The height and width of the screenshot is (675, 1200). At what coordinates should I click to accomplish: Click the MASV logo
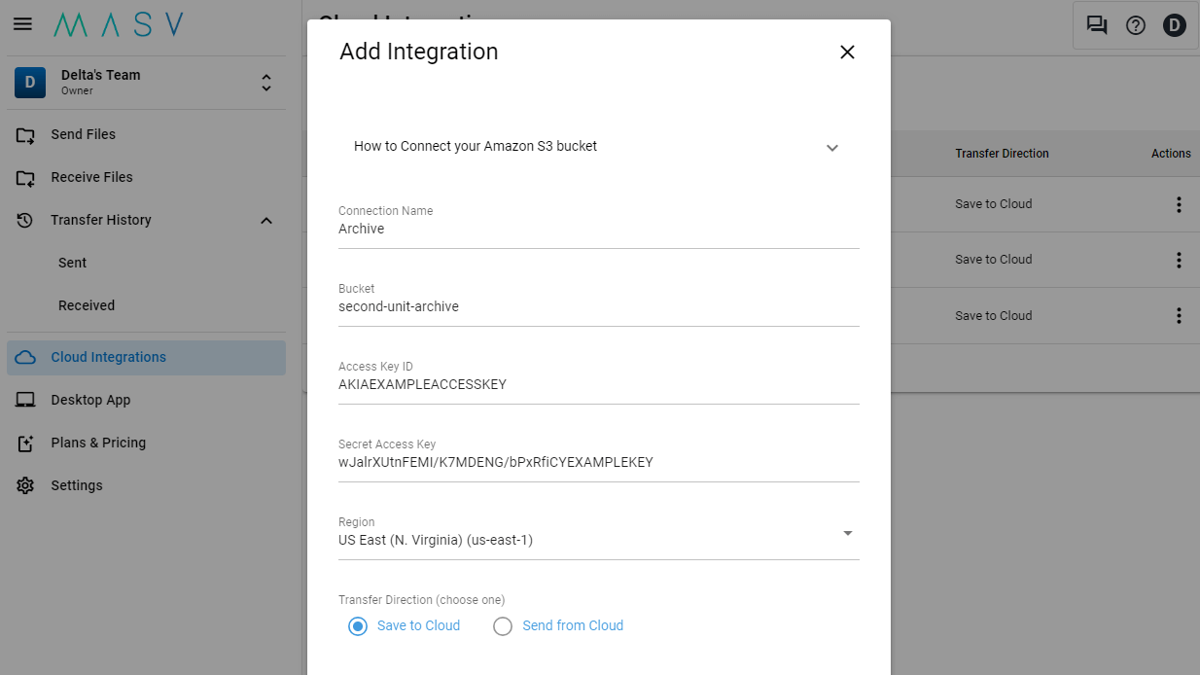[118, 24]
